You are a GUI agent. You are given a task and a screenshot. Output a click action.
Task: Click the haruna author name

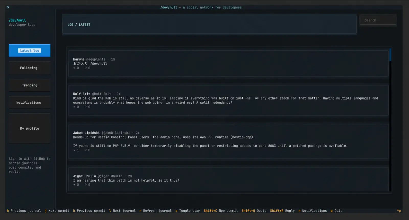click(x=79, y=59)
